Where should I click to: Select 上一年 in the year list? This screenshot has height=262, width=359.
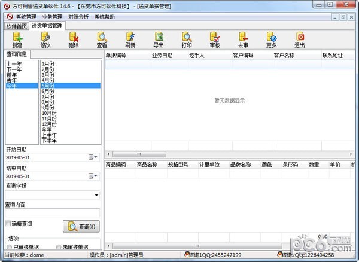(x=22, y=63)
